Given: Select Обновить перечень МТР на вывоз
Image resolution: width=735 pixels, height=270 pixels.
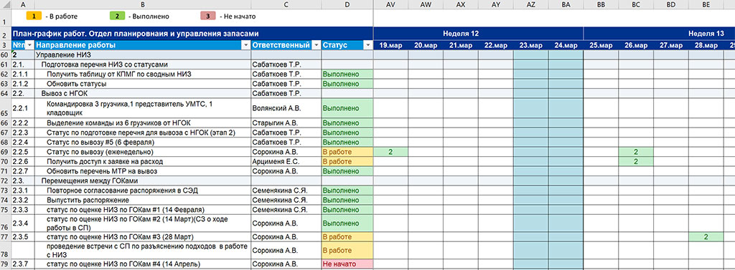Looking at the screenshot, I should pos(143,171).
